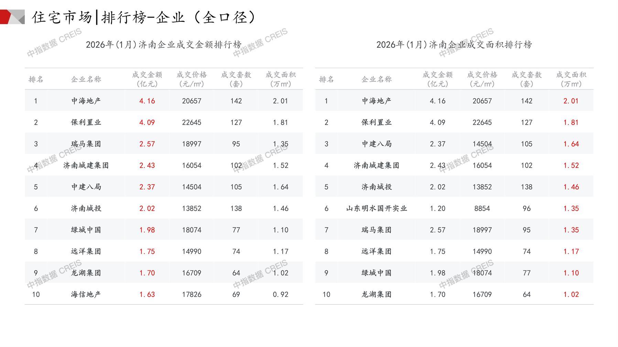Image resolution: width=618 pixels, height=347 pixels.
Task: Click the red 1.64 area value for 中建八局
Action: [571, 144]
